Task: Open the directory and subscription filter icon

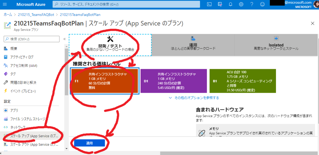Action: pyautogui.click(x=220, y=4)
